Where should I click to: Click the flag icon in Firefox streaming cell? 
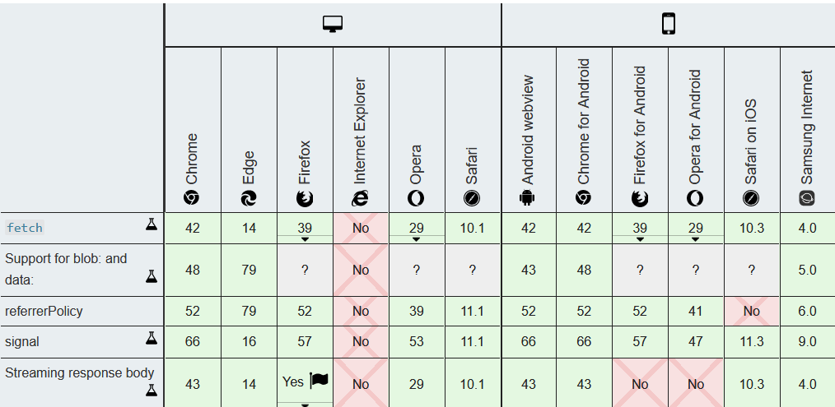(319, 381)
